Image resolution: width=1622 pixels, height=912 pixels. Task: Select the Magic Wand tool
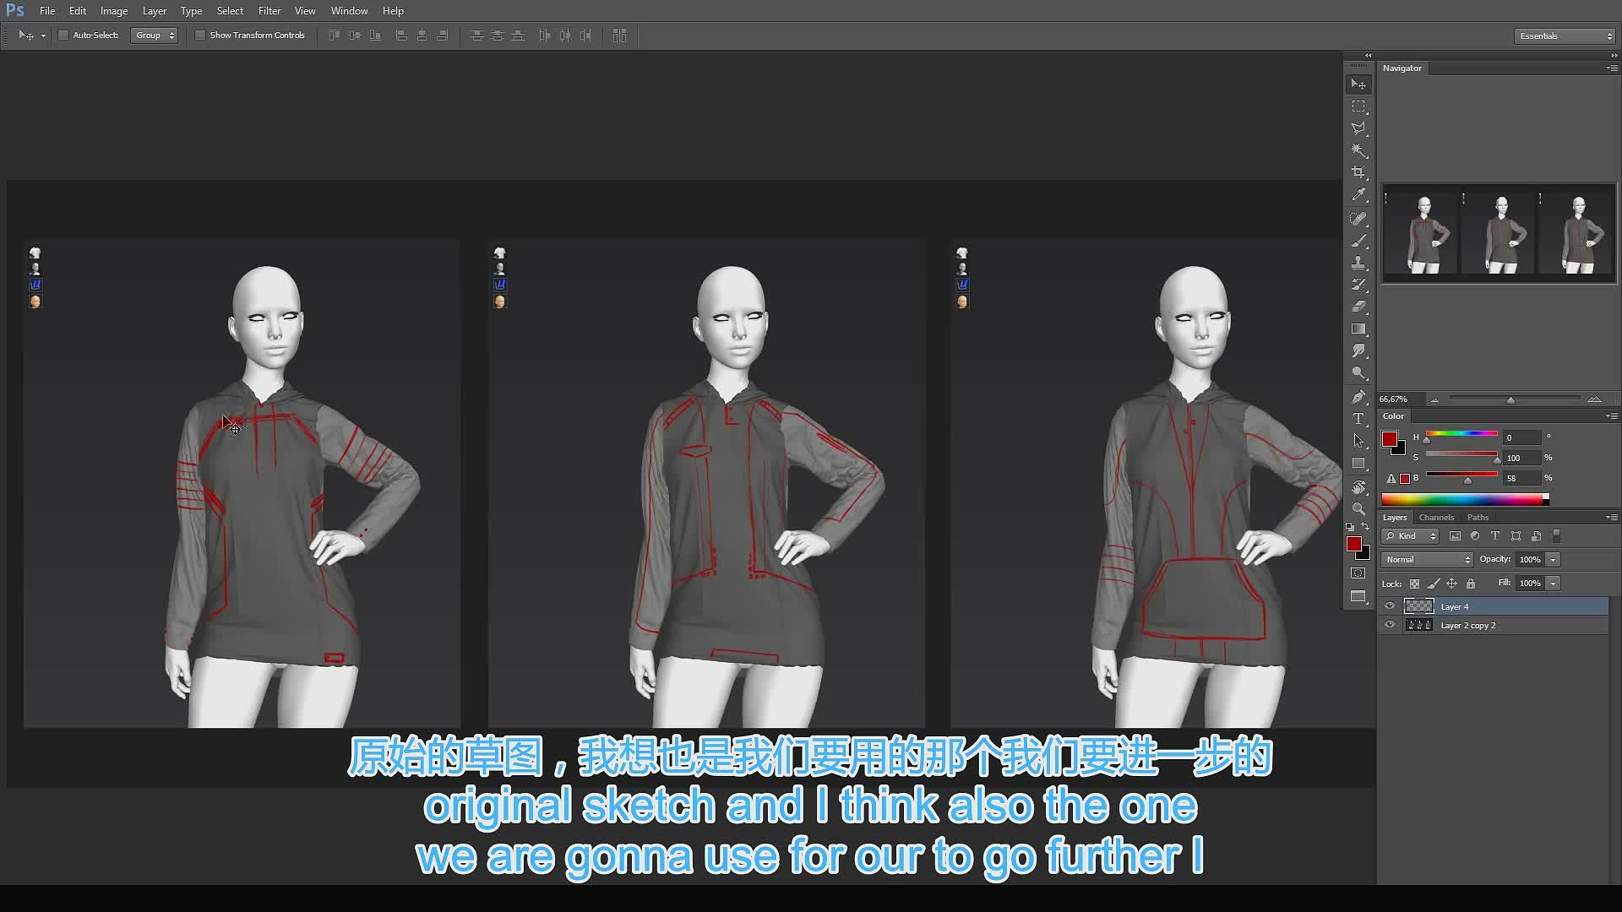tap(1358, 150)
